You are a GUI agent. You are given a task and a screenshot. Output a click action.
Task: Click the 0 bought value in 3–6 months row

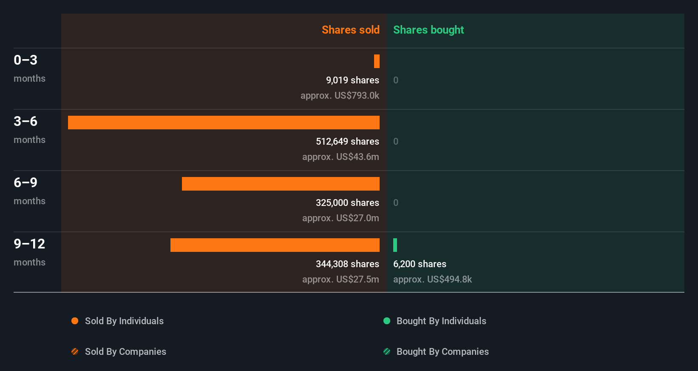pyautogui.click(x=396, y=141)
